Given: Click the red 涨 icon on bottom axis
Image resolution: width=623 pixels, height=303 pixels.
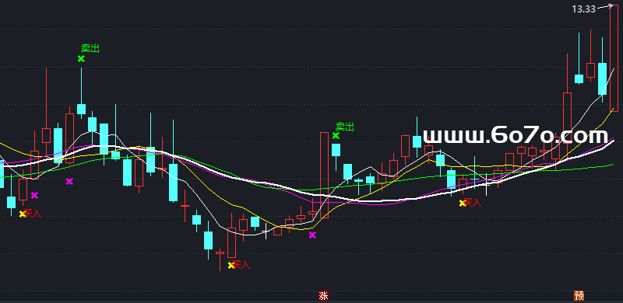Looking at the screenshot, I should point(323,295).
